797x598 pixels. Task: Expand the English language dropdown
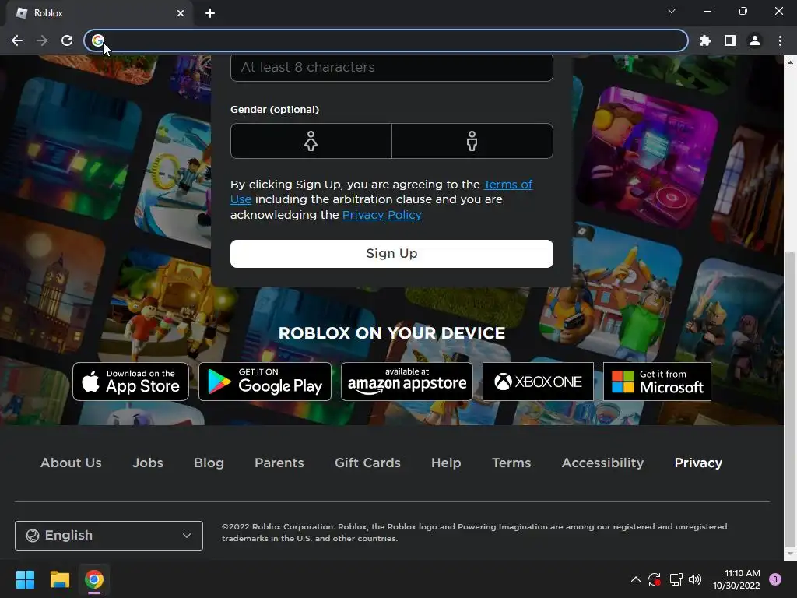coord(109,536)
